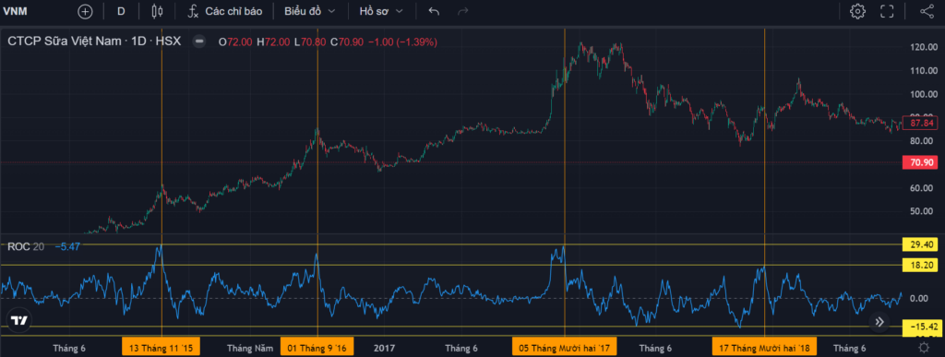Expand the Hồ sơ dropdown
Viewport: 945px width, 357px height.
380,11
